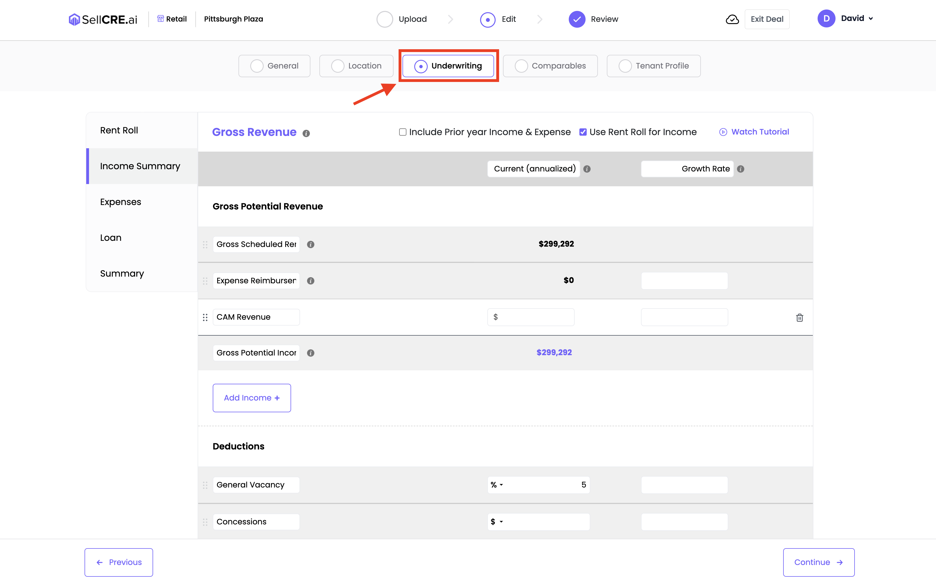Click drag handle on CAM Revenue row
The width and height of the screenshot is (936, 584).
coord(205,317)
